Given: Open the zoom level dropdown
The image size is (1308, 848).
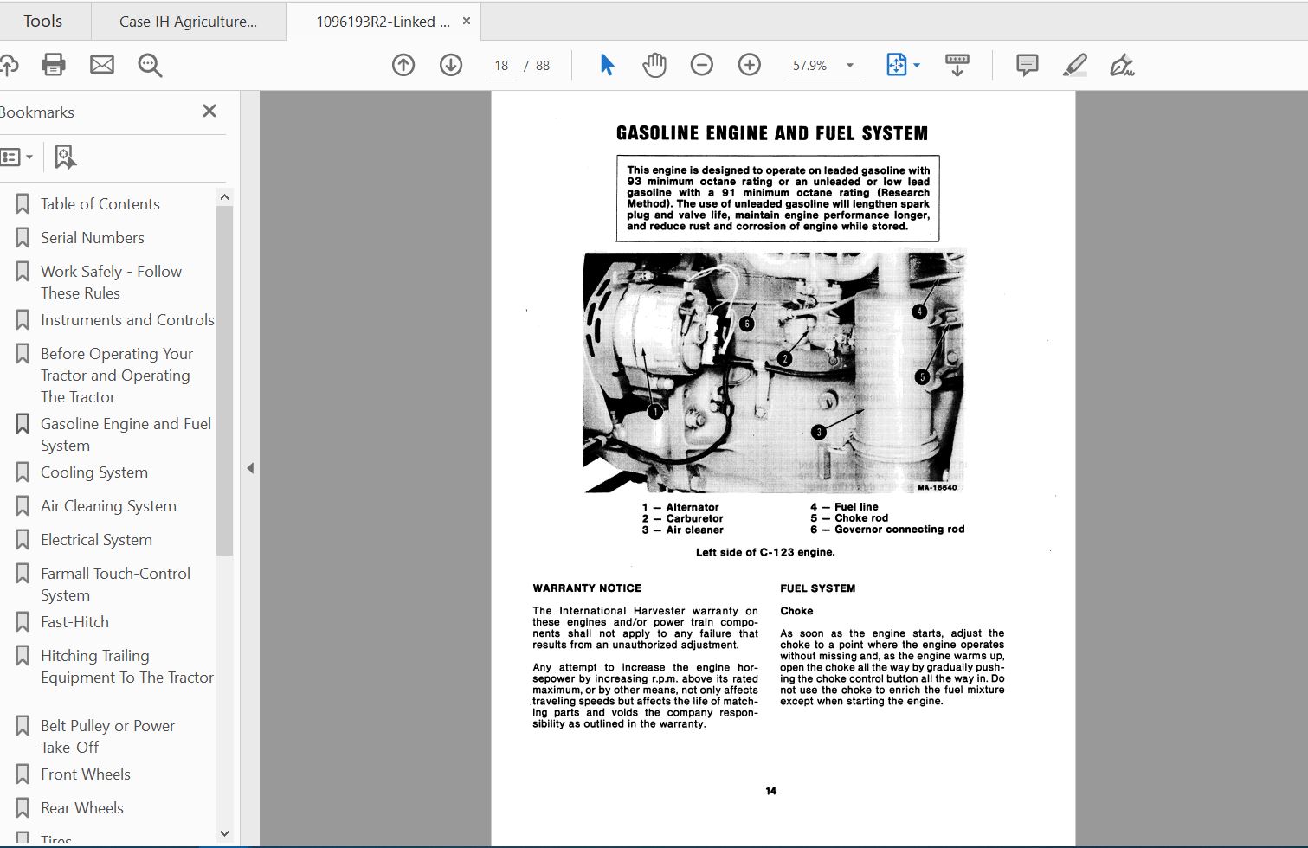Looking at the screenshot, I should tap(850, 65).
